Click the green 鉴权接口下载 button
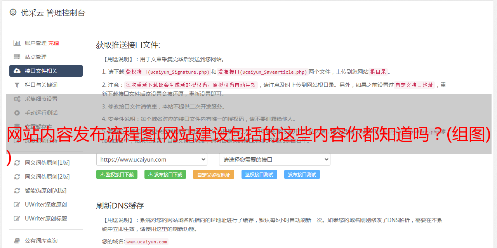This screenshot has height=248, width=497. (x=117, y=174)
